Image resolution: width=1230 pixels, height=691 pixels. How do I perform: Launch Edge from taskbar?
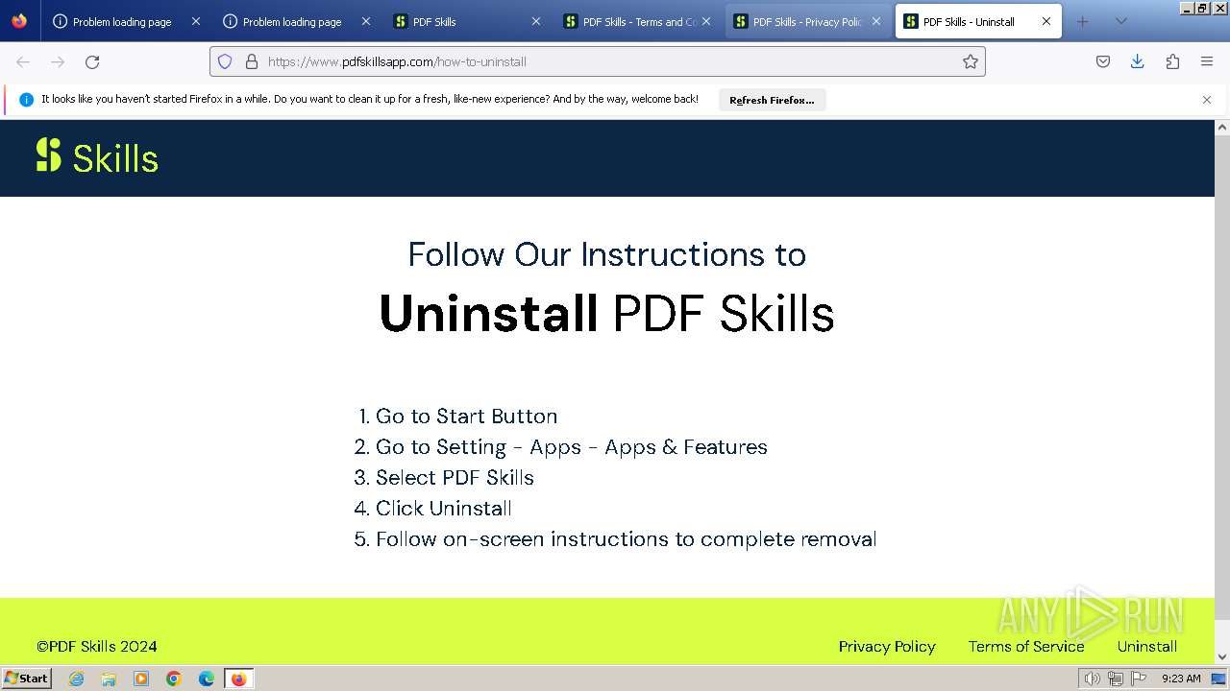[207, 679]
